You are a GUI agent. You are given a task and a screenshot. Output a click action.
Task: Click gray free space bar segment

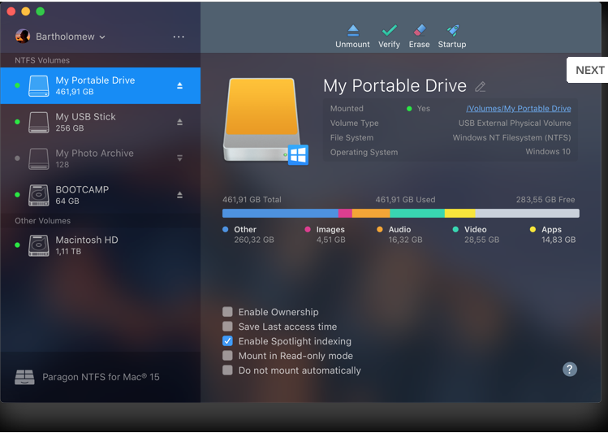tap(528, 213)
